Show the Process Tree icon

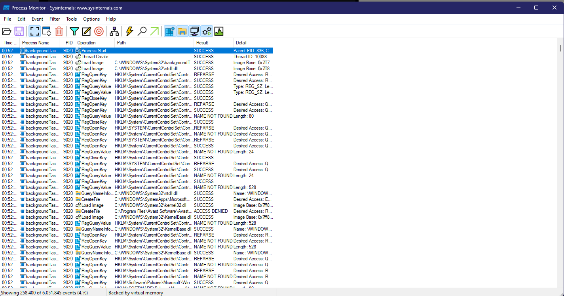114,31
